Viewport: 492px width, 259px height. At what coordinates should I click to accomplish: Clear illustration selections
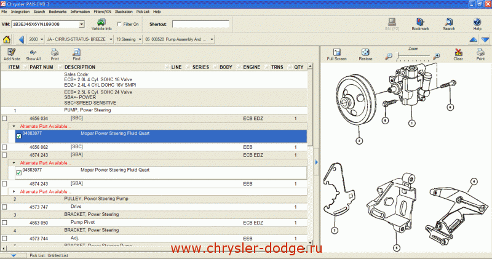point(458,55)
